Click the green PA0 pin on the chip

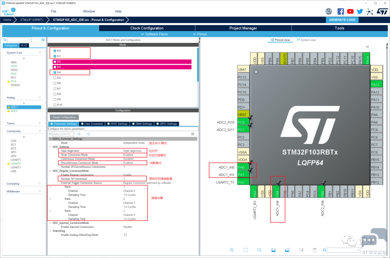[x=243, y=167]
